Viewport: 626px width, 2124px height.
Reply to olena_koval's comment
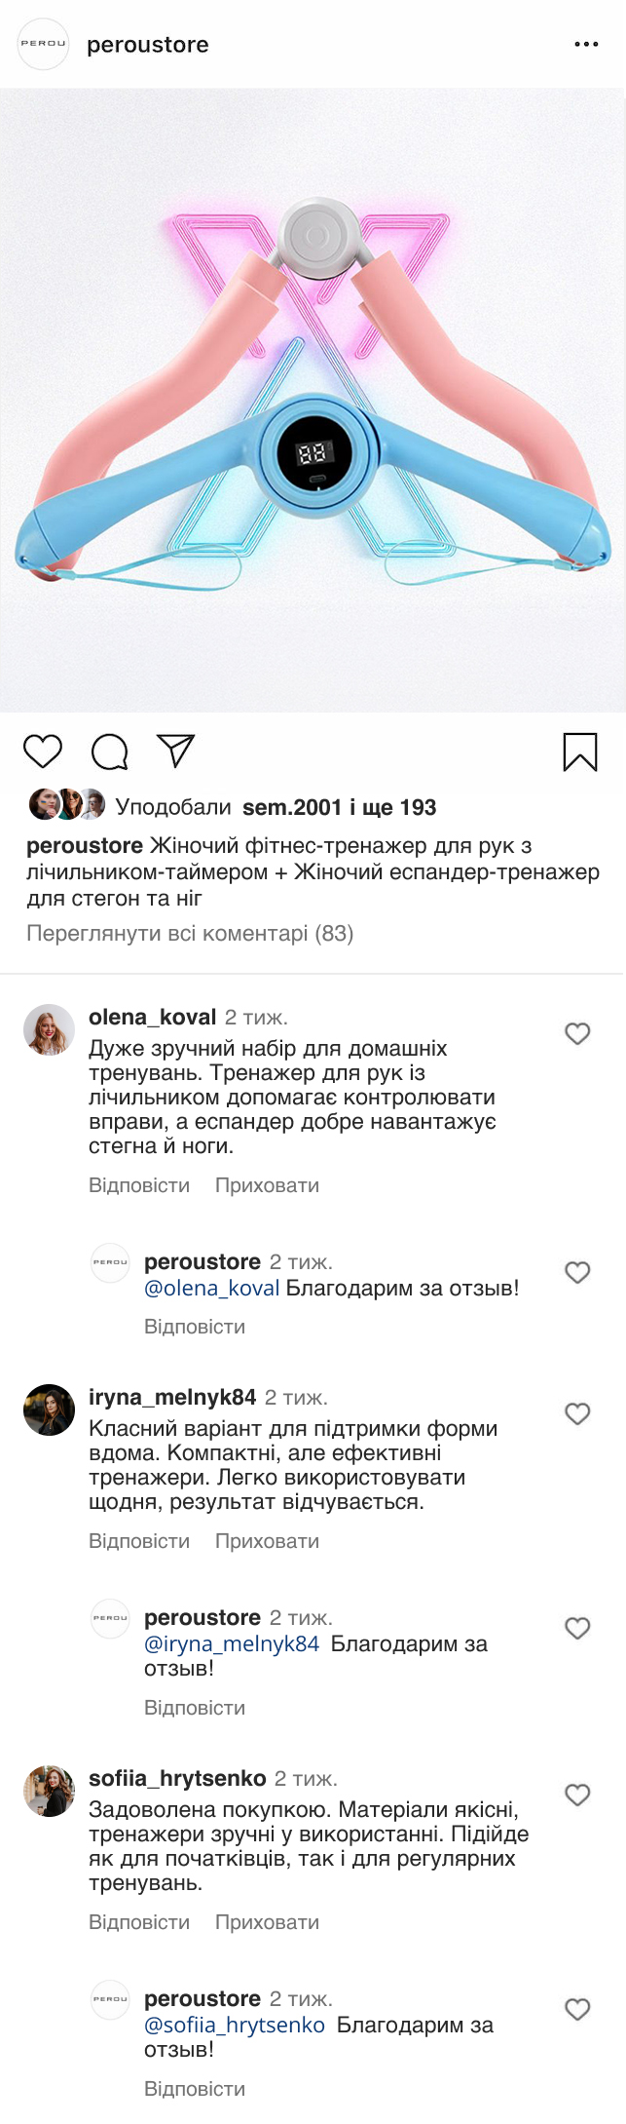[x=139, y=1185]
